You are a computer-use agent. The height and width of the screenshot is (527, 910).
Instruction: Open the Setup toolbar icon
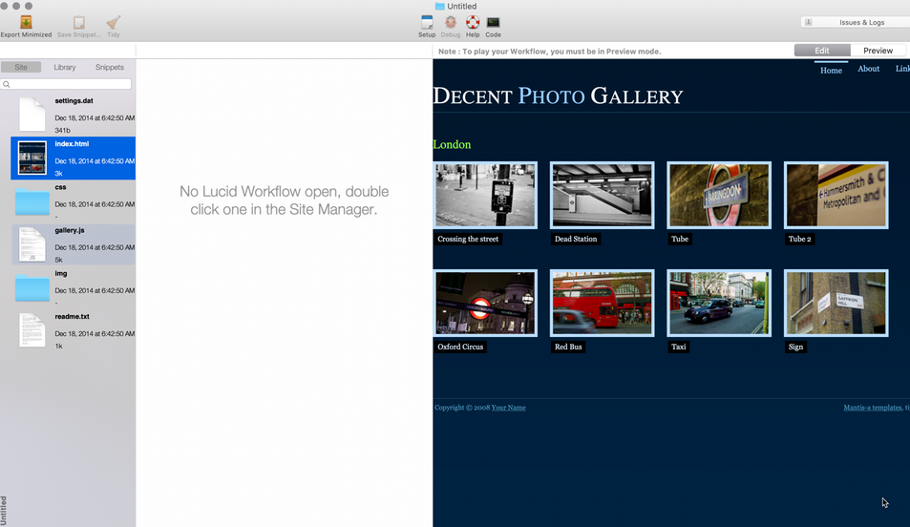tap(427, 22)
